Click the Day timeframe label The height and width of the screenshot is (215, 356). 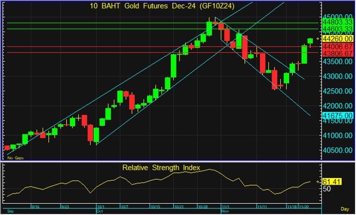345,209
